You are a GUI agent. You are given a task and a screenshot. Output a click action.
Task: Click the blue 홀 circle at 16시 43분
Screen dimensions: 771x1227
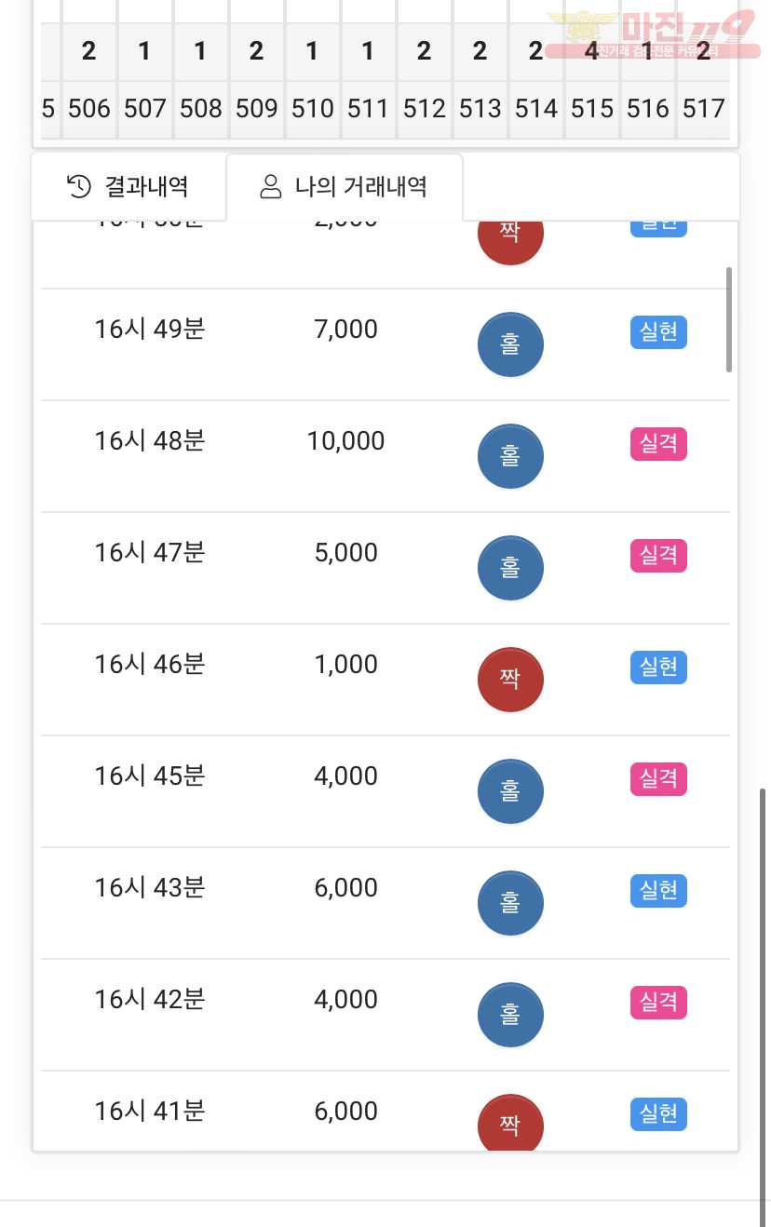[510, 903]
